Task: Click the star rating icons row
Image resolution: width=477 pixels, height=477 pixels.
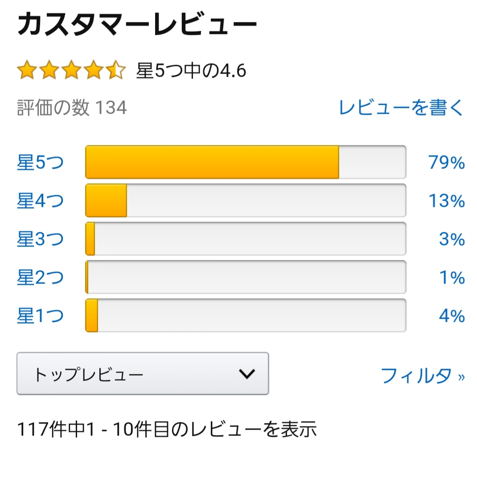Action: click(71, 70)
